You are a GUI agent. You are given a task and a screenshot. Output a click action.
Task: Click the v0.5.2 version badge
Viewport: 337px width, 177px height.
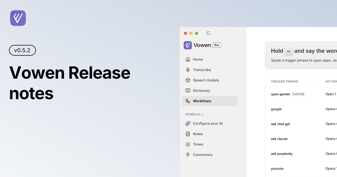coord(22,50)
